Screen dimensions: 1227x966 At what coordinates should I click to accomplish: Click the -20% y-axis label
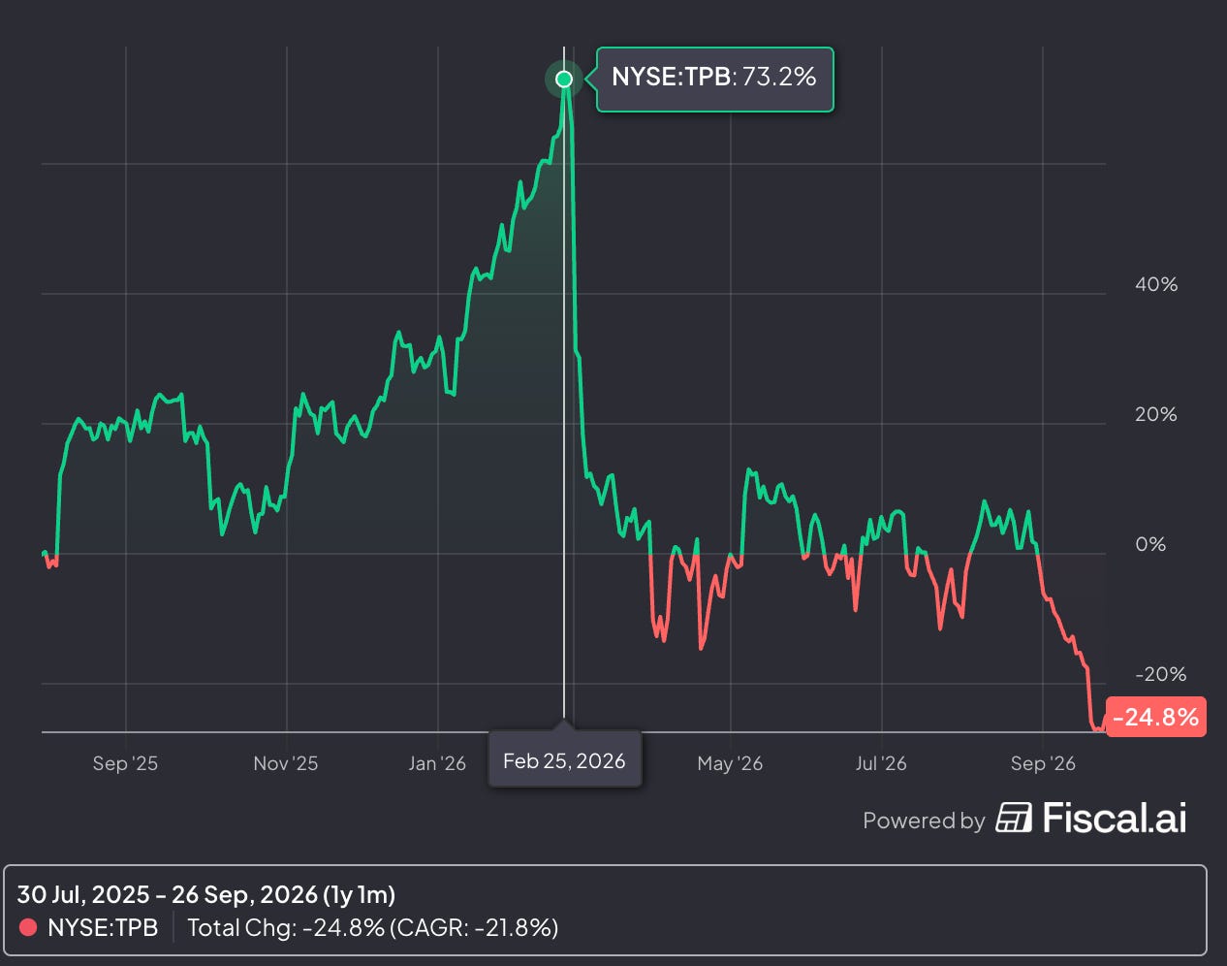pyautogui.click(x=1159, y=674)
